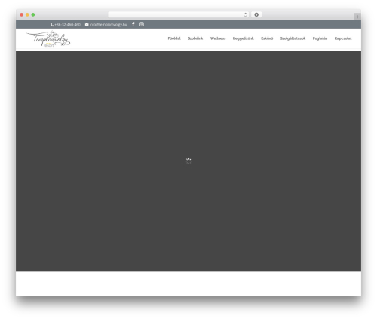Viewport: 377px width, 319px height.
Task: Click the green maximize window button
Action: point(33,14)
